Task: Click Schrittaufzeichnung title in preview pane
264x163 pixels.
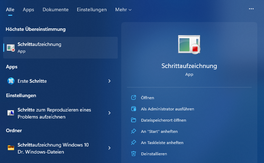Action: coord(189,66)
